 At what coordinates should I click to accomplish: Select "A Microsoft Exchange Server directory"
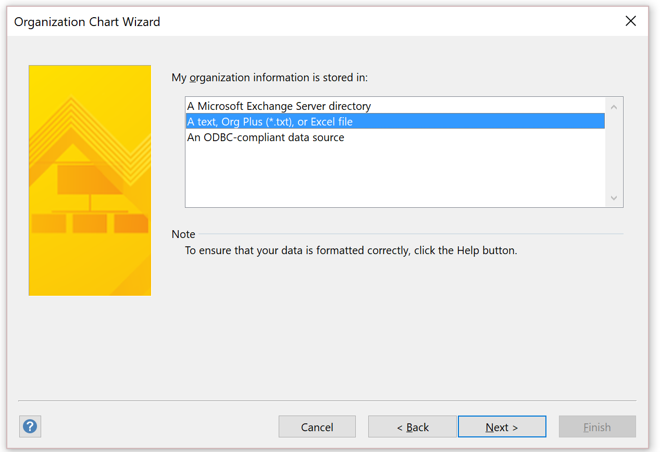coord(279,106)
